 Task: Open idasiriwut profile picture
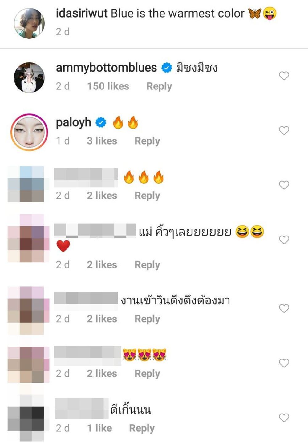(x=29, y=23)
